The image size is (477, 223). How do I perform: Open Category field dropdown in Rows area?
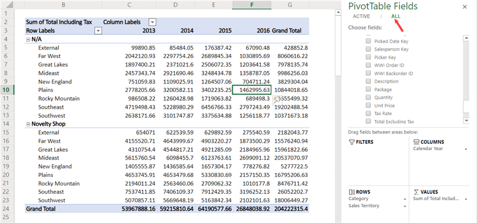coord(405,199)
